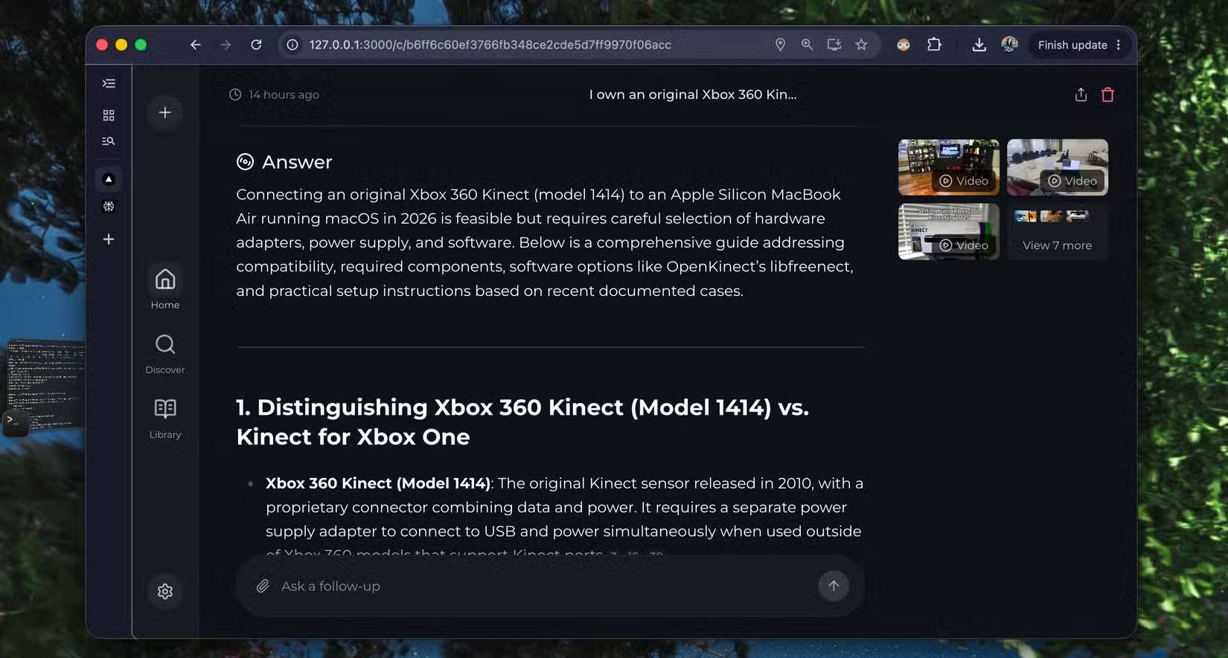
Task: Select the active triangle-icon vertical tab
Action: 109,179
